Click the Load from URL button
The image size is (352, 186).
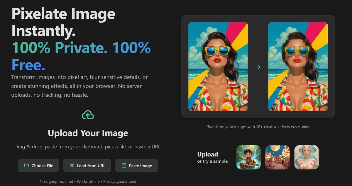coord(87,166)
